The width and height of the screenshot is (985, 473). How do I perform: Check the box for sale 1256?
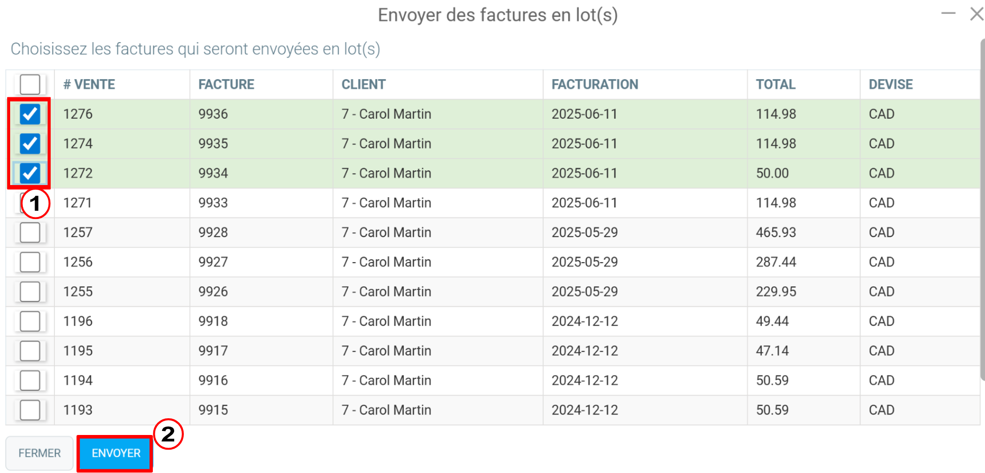[x=30, y=262]
